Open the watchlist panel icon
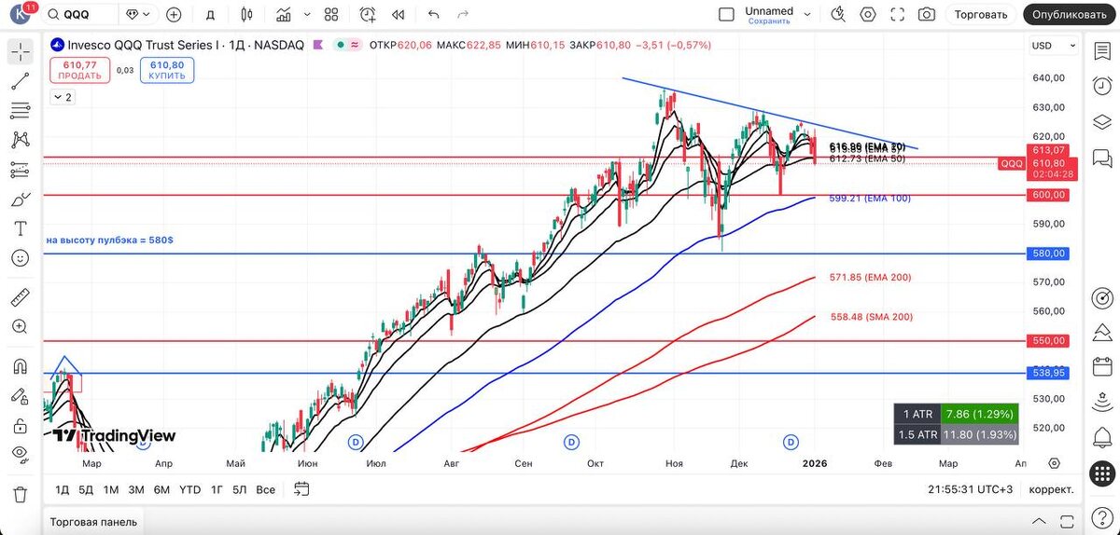Image resolution: width=1120 pixels, height=535 pixels. [x=1102, y=51]
